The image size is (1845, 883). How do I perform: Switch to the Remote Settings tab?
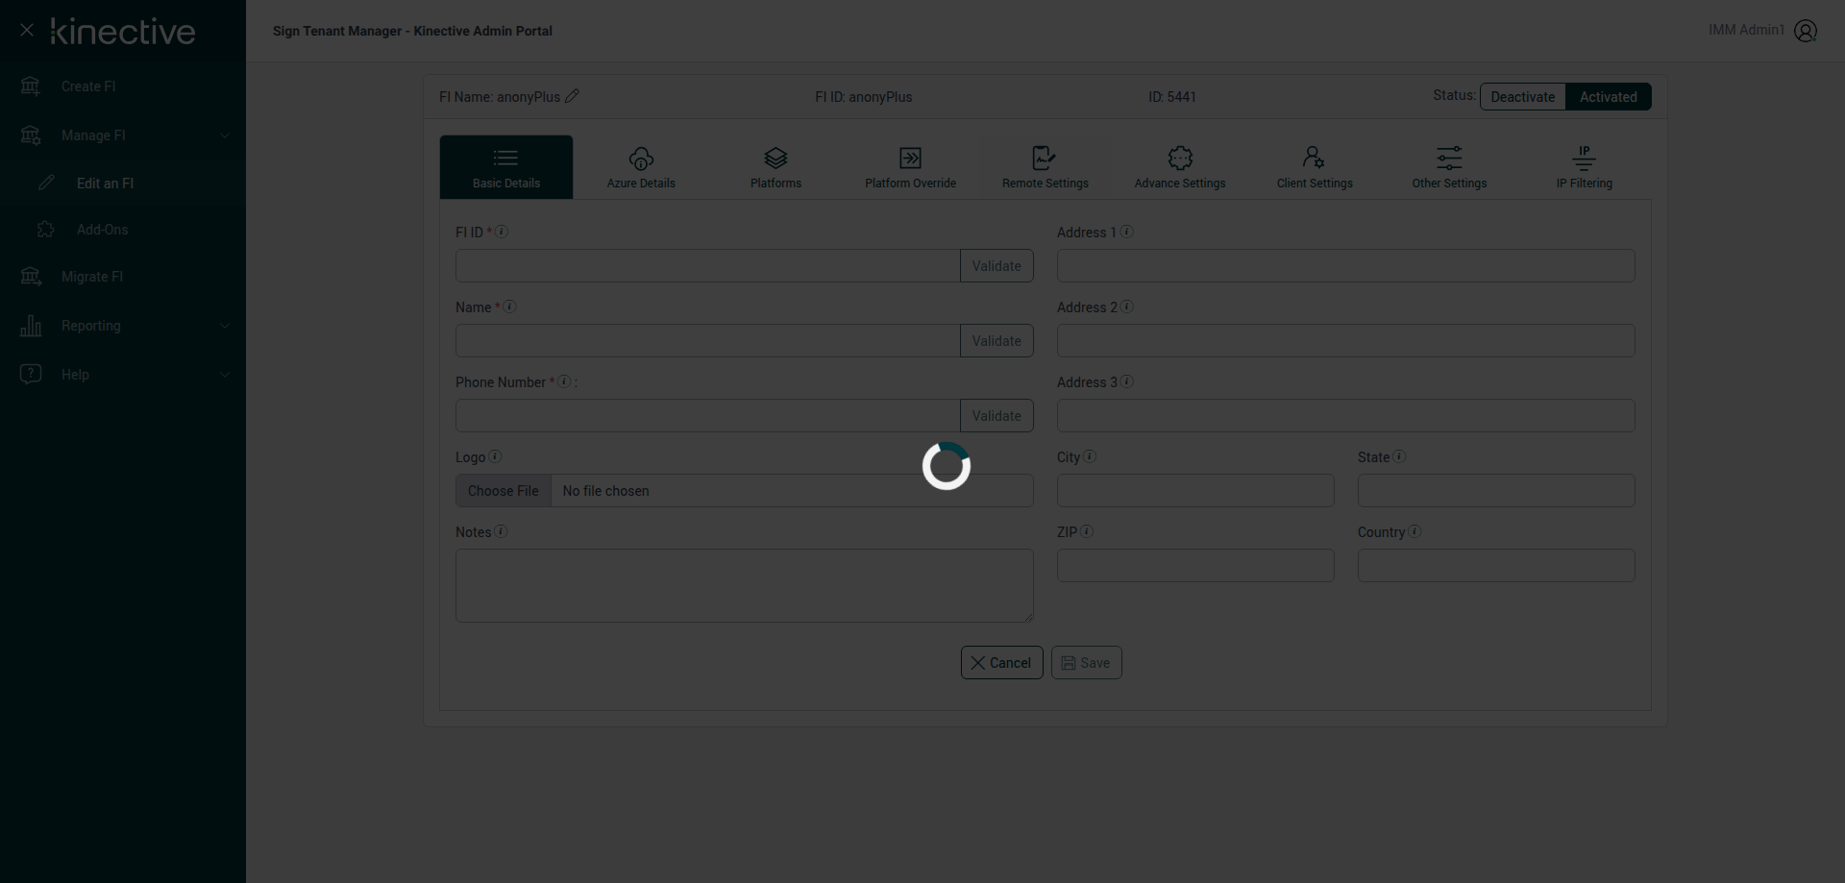coord(1045,167)
